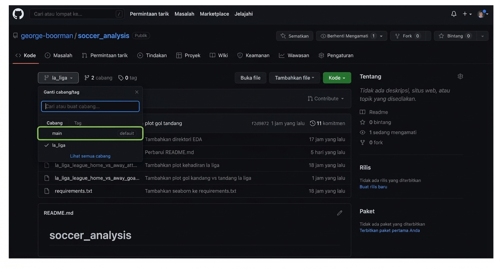
Task: Open the Tindakan tab
Action: coord(152,55)
